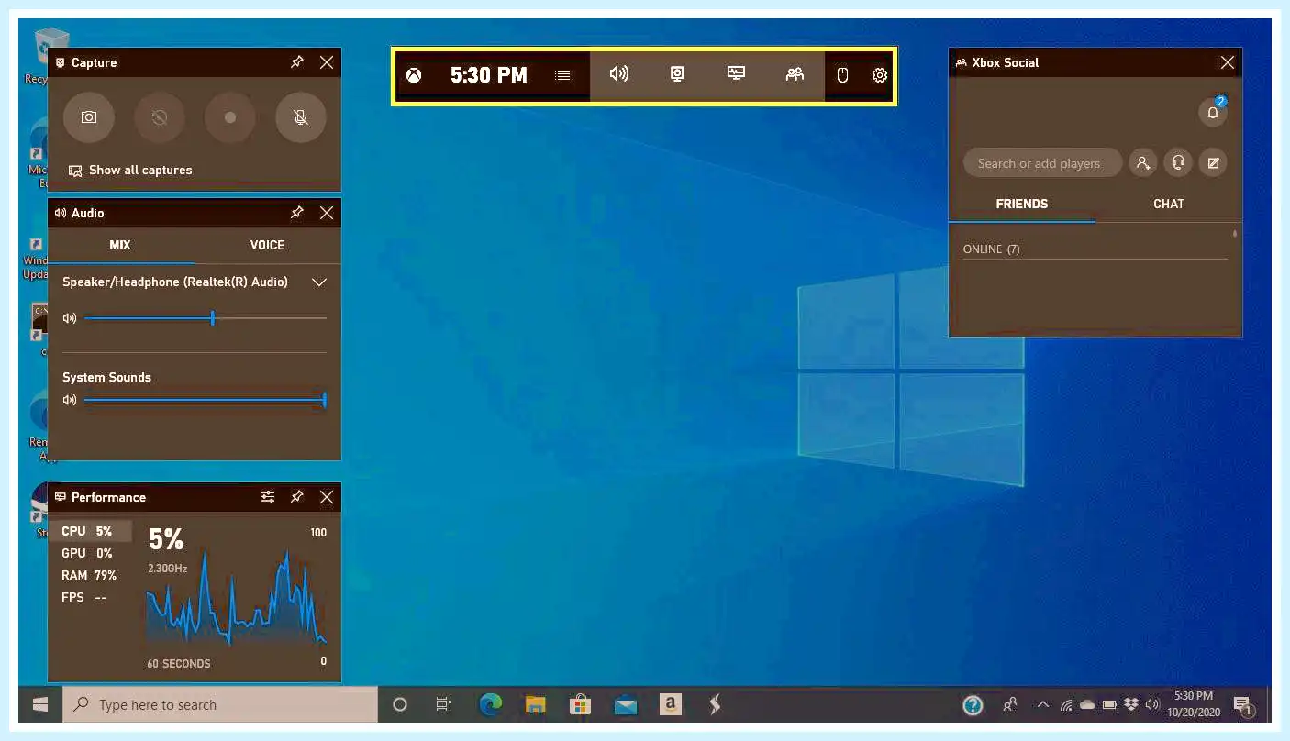Open the Audio widget from the Game Bar
Viewport: 1290px width, 741px height.
tap(619, 74)
